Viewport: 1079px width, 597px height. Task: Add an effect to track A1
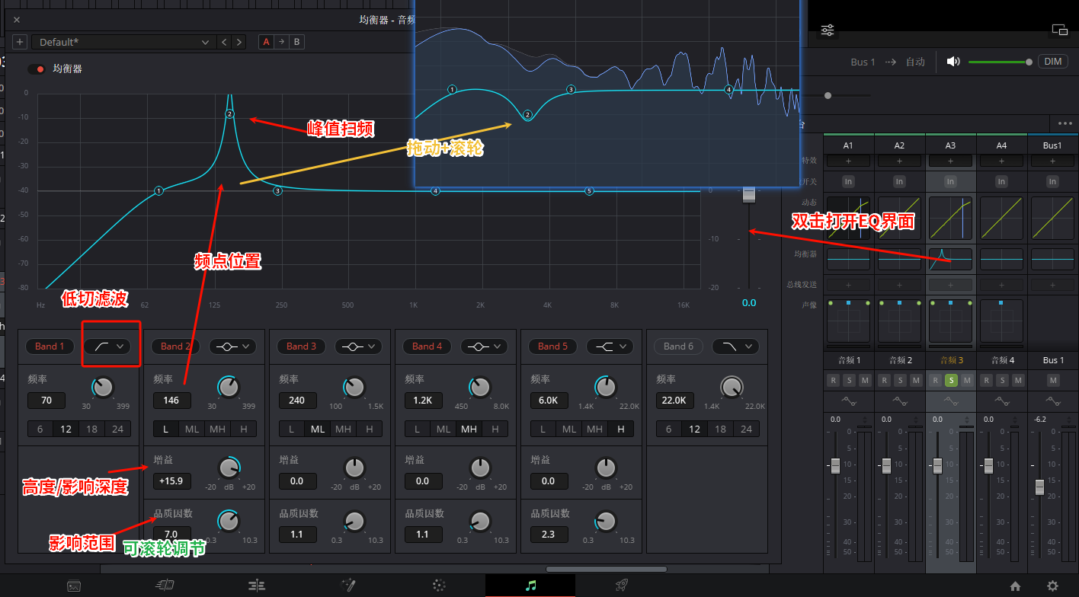click(x=848, y=161)
